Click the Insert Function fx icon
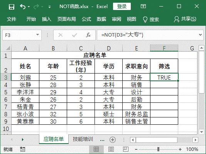 [x=88, y=35]
